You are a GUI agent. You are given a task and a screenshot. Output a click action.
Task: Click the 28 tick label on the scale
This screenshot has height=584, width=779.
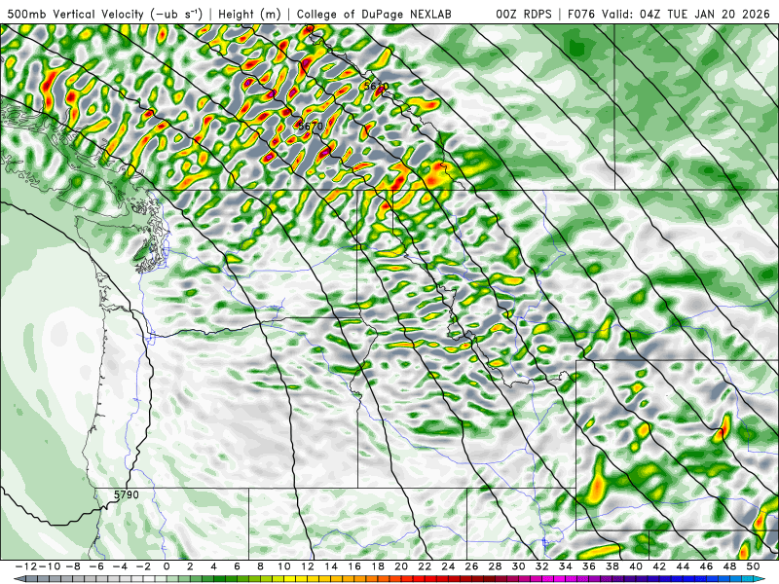[x=495, y=566]
